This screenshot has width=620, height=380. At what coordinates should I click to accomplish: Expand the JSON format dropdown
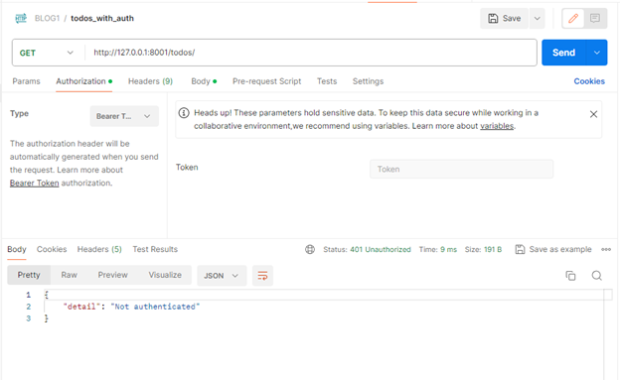click(222, 275)
